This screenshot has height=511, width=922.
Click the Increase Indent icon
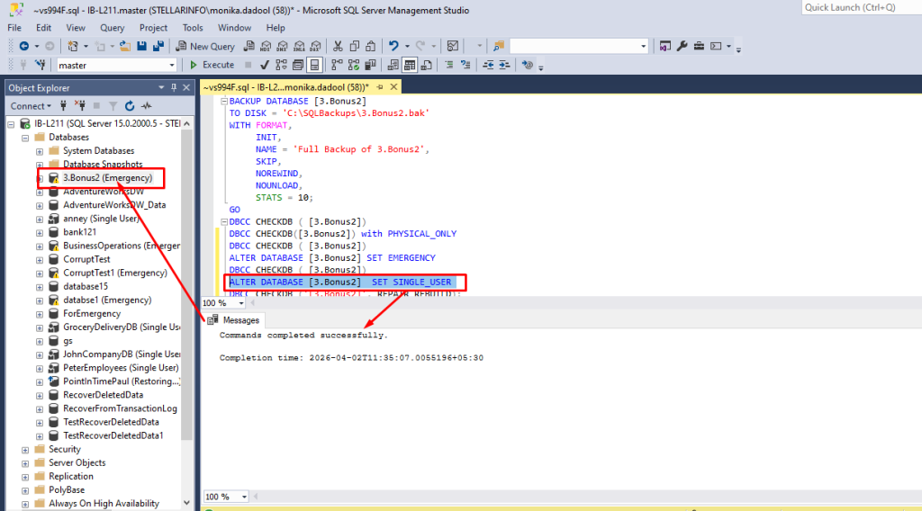pos(504,65)
